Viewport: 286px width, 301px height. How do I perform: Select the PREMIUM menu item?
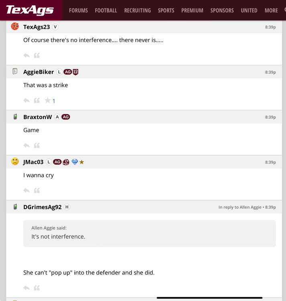(x=192, y=10)
